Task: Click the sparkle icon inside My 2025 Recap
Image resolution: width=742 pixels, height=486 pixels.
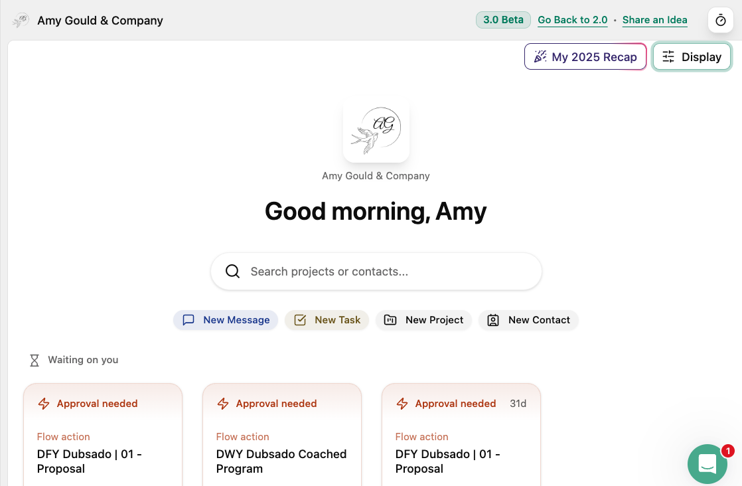Action: click(x=542, y=56)
